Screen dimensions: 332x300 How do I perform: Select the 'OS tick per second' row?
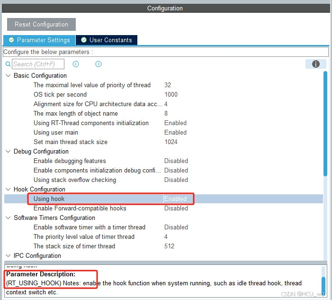(60, 94)
